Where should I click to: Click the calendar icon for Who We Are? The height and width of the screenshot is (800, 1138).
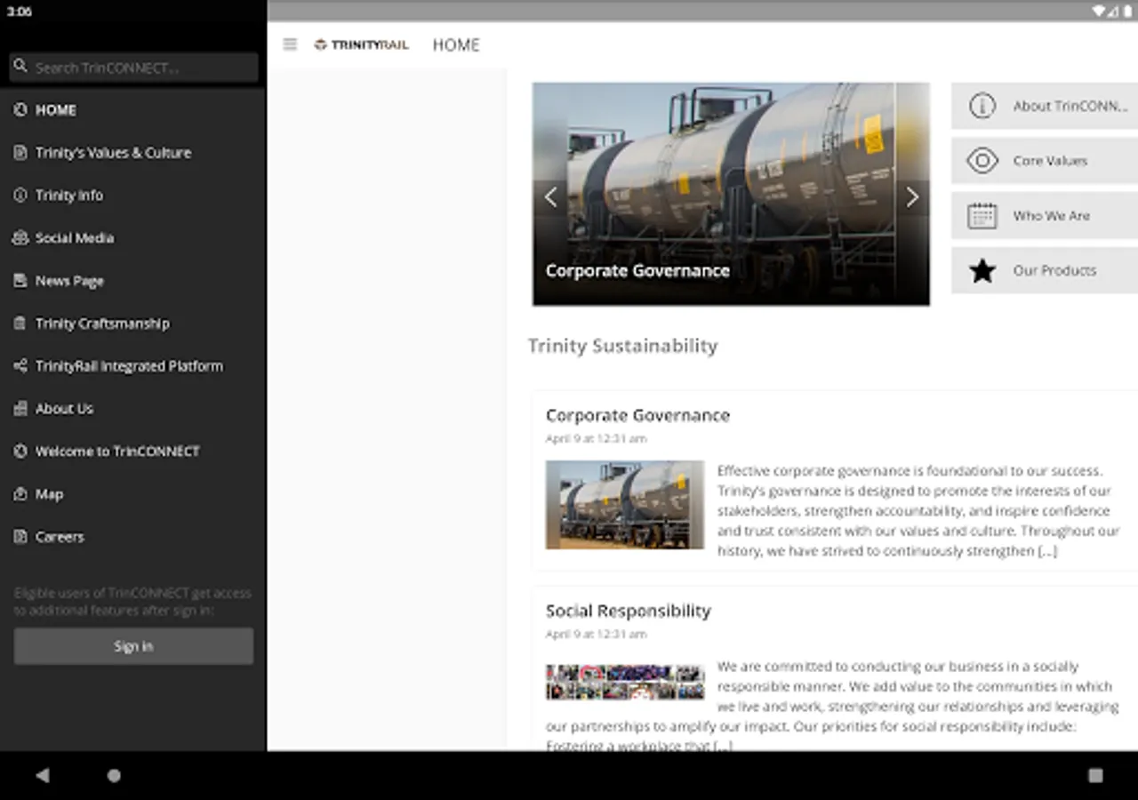pyautogui.click(x=982, y=216)
